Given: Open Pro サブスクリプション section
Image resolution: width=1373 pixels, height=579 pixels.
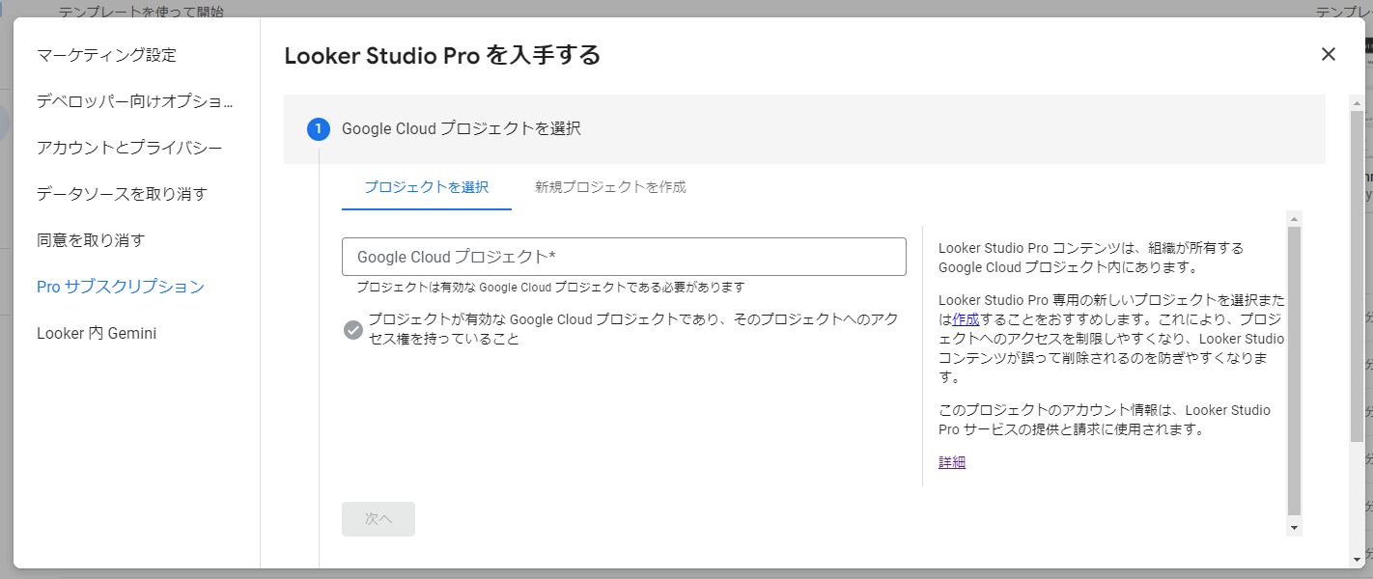Looking at the screenshot, I should tap(121, 287).
